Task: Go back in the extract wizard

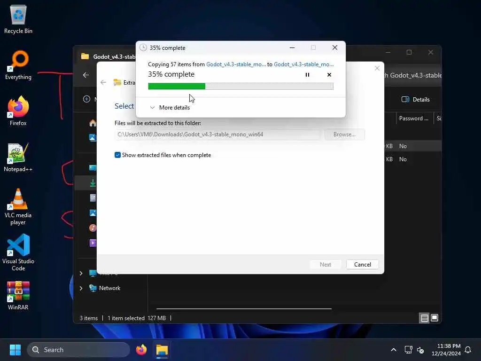Action: click(x=103, y=82)
